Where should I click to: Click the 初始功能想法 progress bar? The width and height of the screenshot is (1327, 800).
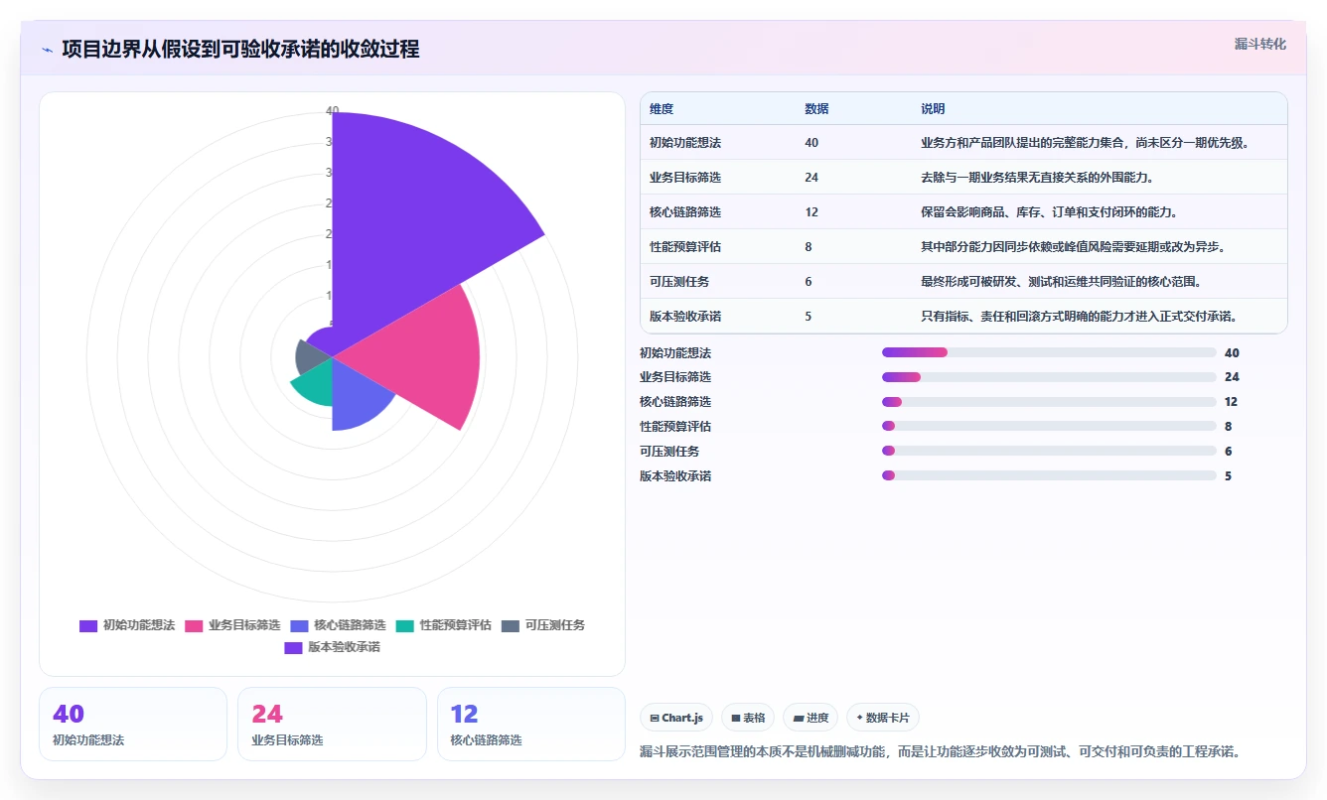[x=1049, y=352]
